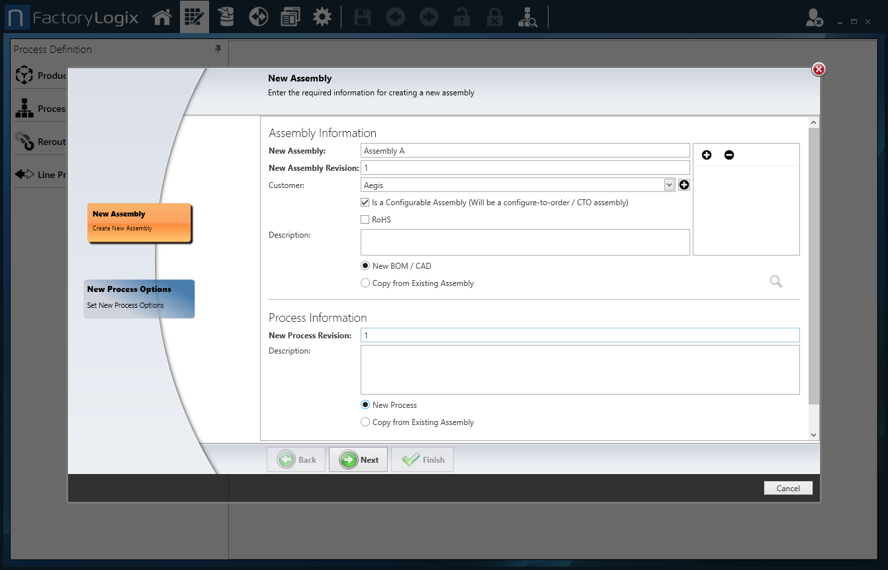Click the minus icon above the right-side panel
The image size is (888, 570).
click(x=729, y=154)
